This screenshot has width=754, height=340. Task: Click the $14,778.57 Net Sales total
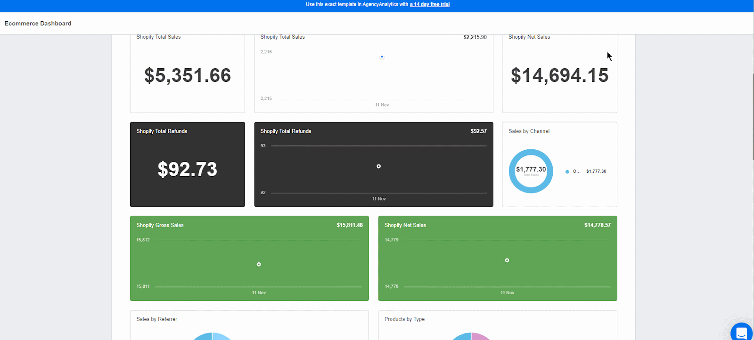tap(598, 225)
